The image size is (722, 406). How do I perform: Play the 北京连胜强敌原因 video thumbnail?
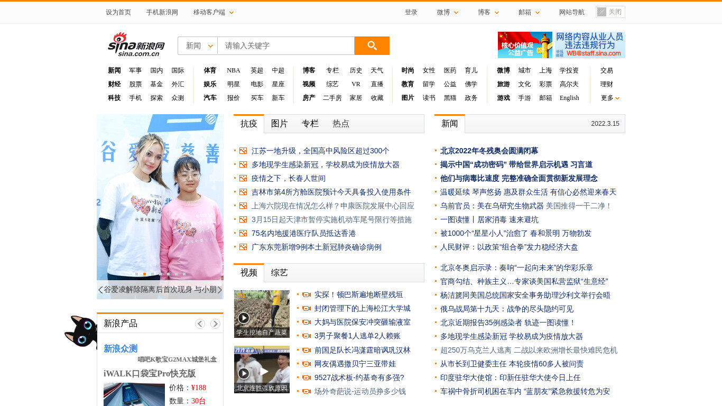[262, 370]
